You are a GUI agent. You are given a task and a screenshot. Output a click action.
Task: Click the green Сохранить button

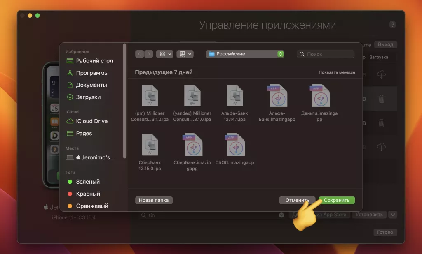coord(336,200)
